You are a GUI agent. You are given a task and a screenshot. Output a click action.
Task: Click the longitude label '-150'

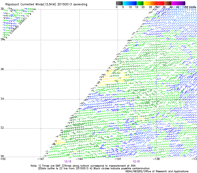[x=3, y=159]
